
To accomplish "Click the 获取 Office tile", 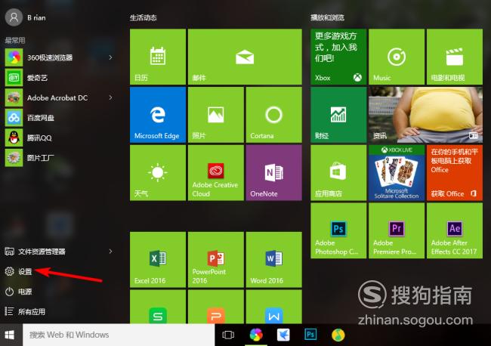I will [455, 172].
